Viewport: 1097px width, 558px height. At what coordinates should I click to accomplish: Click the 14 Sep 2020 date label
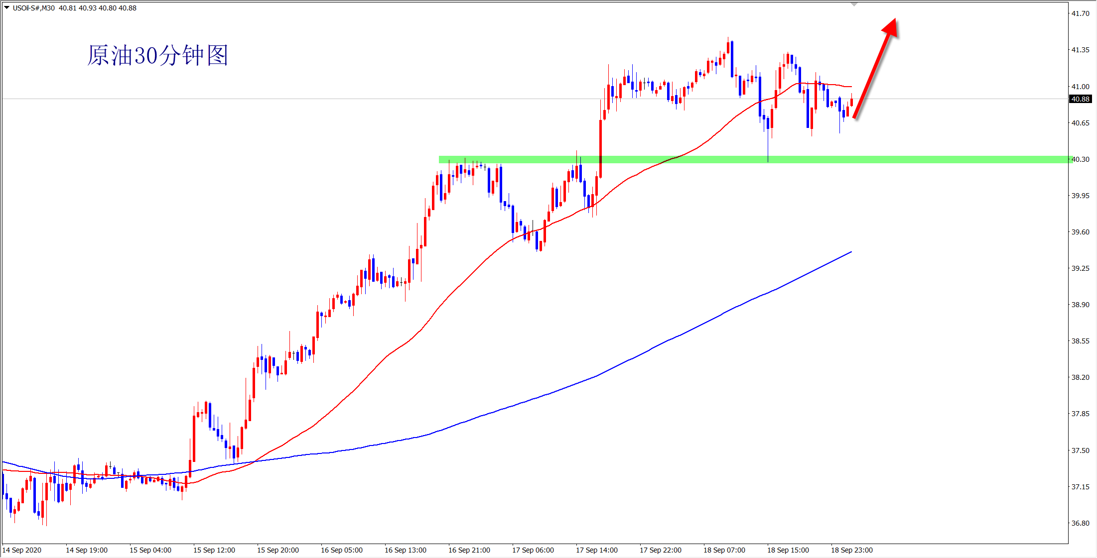pos(22,550)
